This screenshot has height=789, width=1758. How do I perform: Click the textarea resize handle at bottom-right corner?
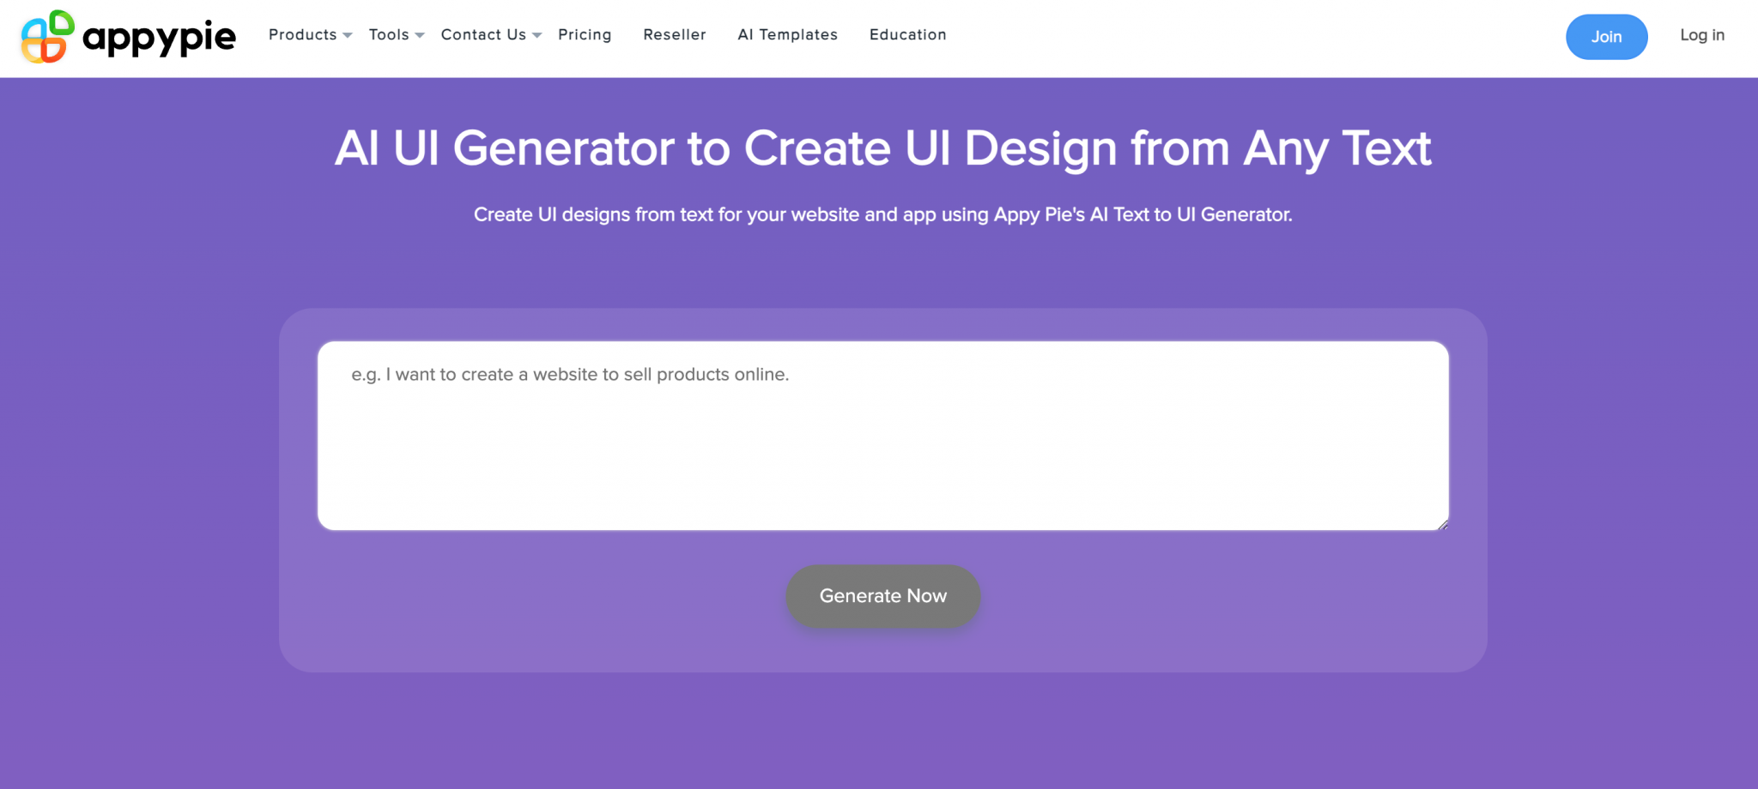[x=1443, y=525]
